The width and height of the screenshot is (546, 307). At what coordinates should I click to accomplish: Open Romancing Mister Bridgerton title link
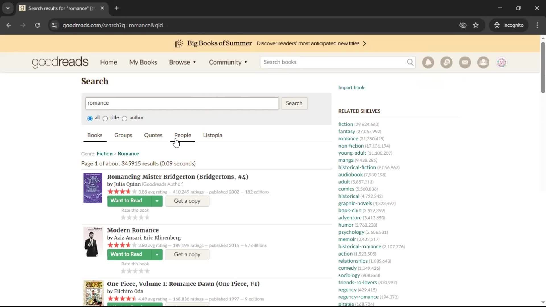pos(177,177)
